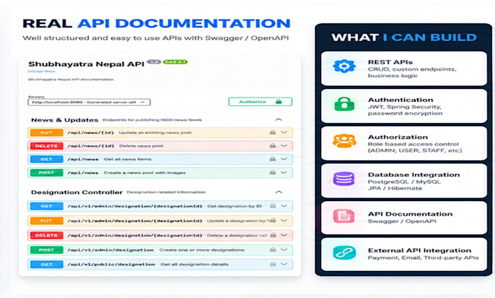Expand the PUT /api/news/{id} endpoint chevron

[284, 133]
